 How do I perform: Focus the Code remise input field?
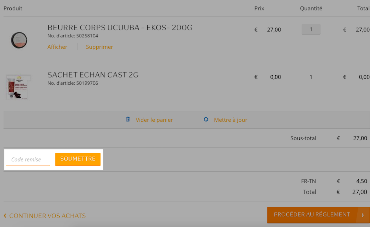28,159
